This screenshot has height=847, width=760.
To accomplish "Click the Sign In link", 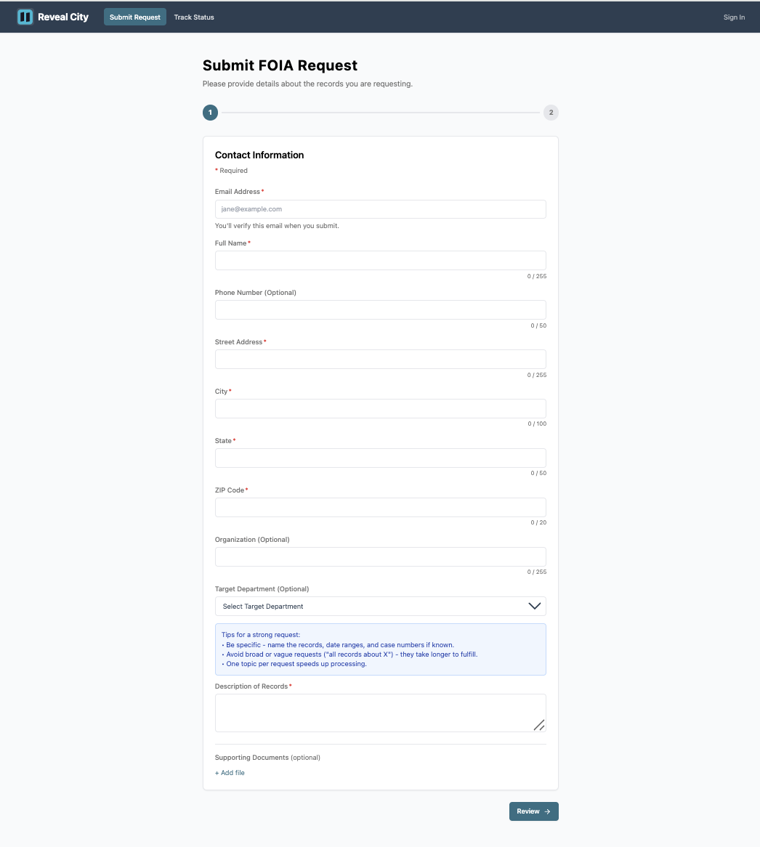I will coord(734,17).
